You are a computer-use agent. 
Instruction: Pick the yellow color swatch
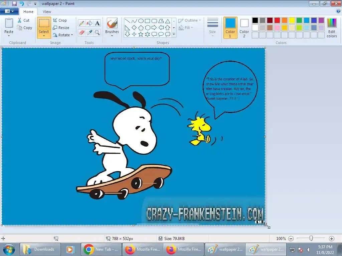point(292,20)
